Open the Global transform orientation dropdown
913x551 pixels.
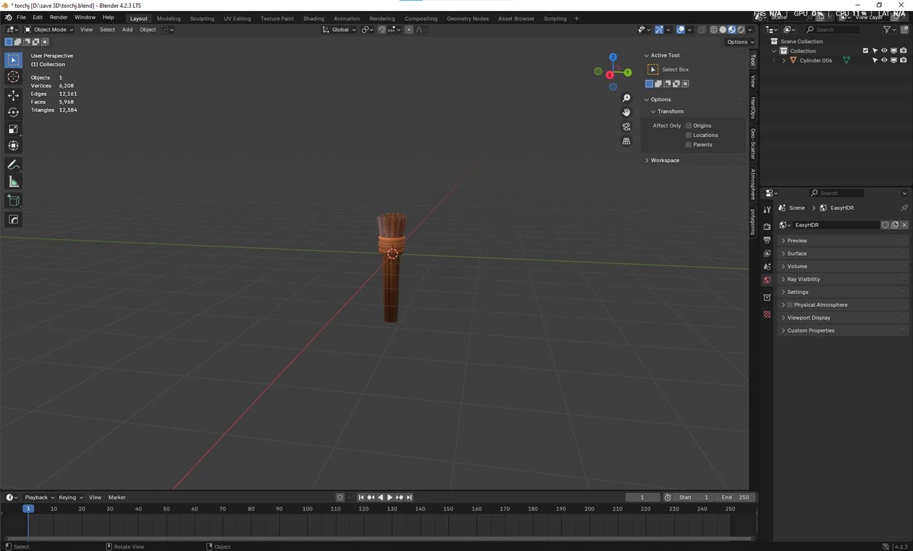tap(339, 29)
